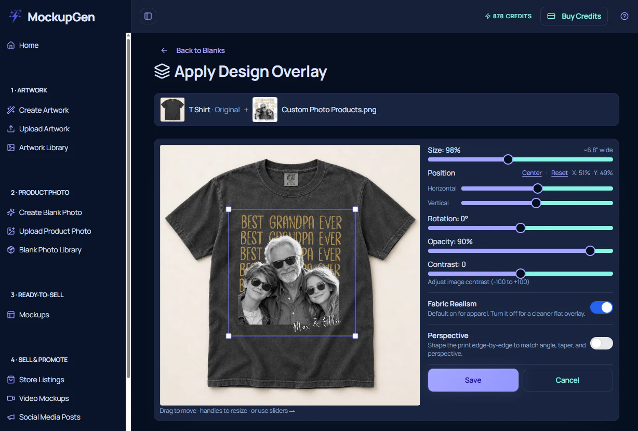Click the Save button
This screenshot has height=431, width=638.
click(473, 380)
